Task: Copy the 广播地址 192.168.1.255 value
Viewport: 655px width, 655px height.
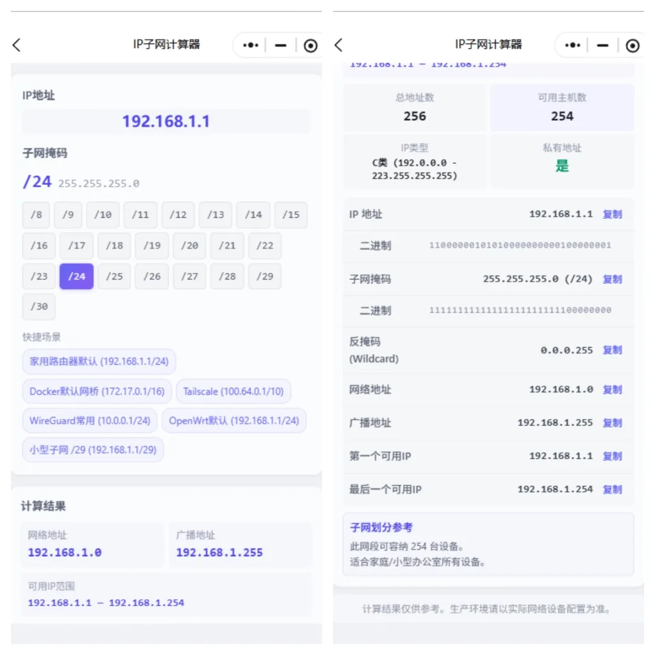Action: [613, 423]
